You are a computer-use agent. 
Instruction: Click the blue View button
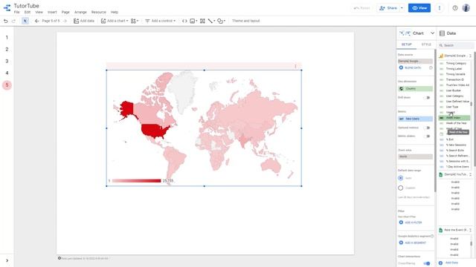tap(419, 8)
